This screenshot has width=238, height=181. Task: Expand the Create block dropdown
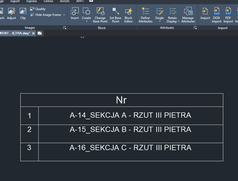click(86, 21)
